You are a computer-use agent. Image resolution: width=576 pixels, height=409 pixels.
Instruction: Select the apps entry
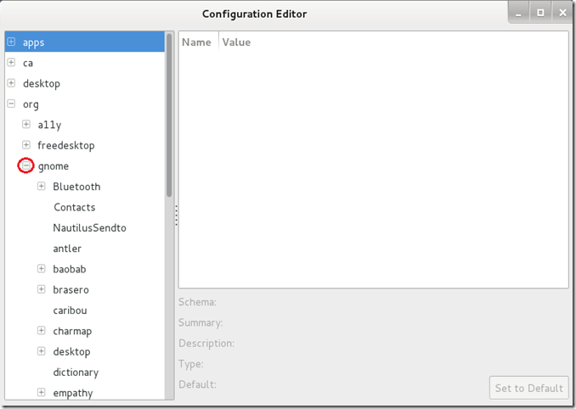point(33,42)
